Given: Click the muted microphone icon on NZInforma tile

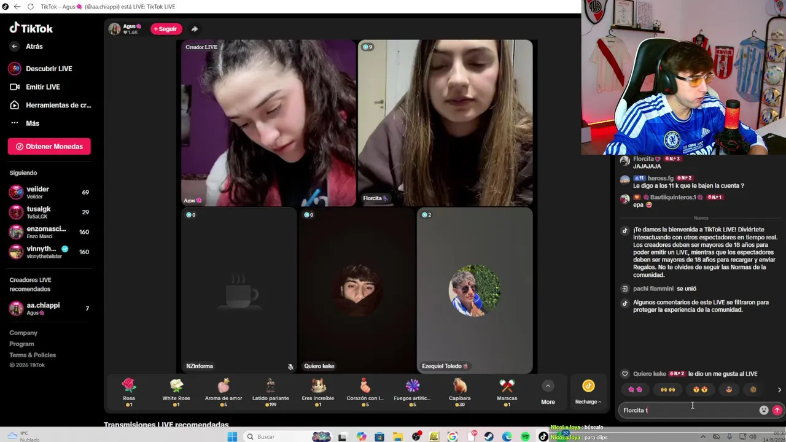Looking at the screenshot, I should 290,366.
